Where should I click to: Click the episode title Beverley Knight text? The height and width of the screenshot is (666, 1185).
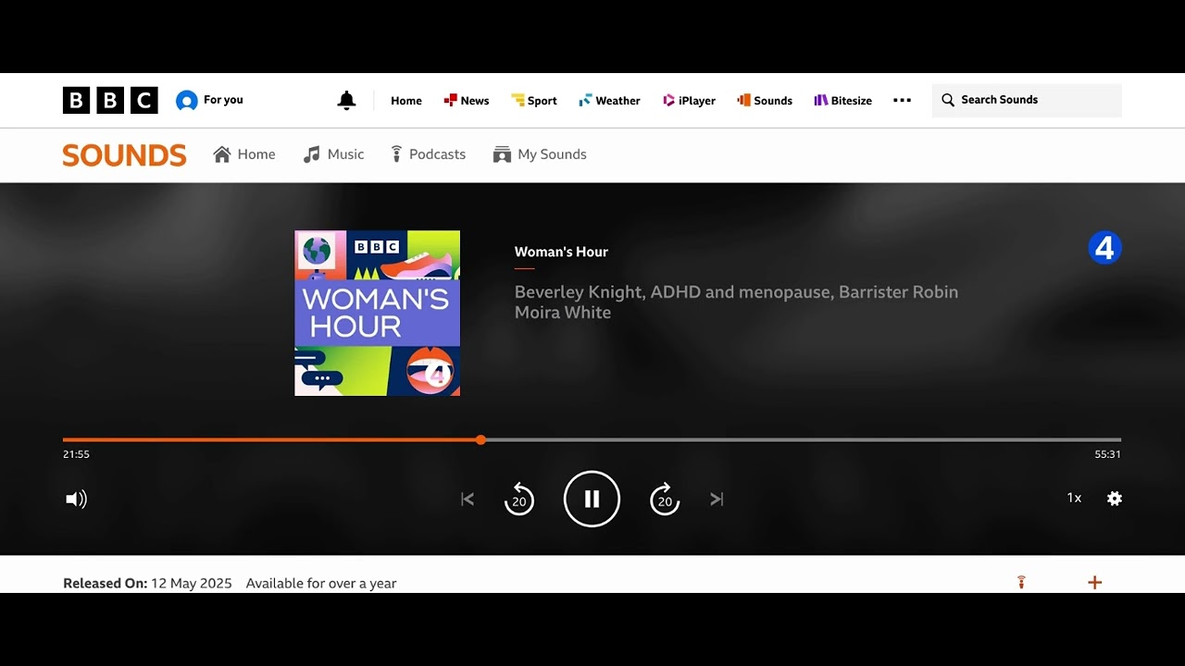(736, 302)
